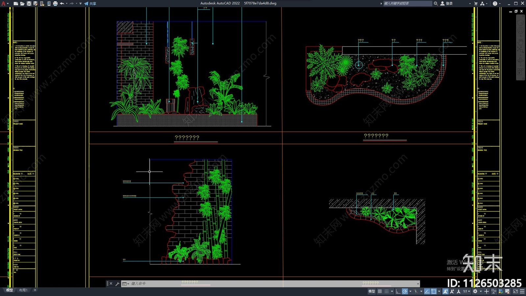This screenshot has width=526, height=296.
Task: Open the AutoCAD application menu logo
Action: click(x=4, y=3)
